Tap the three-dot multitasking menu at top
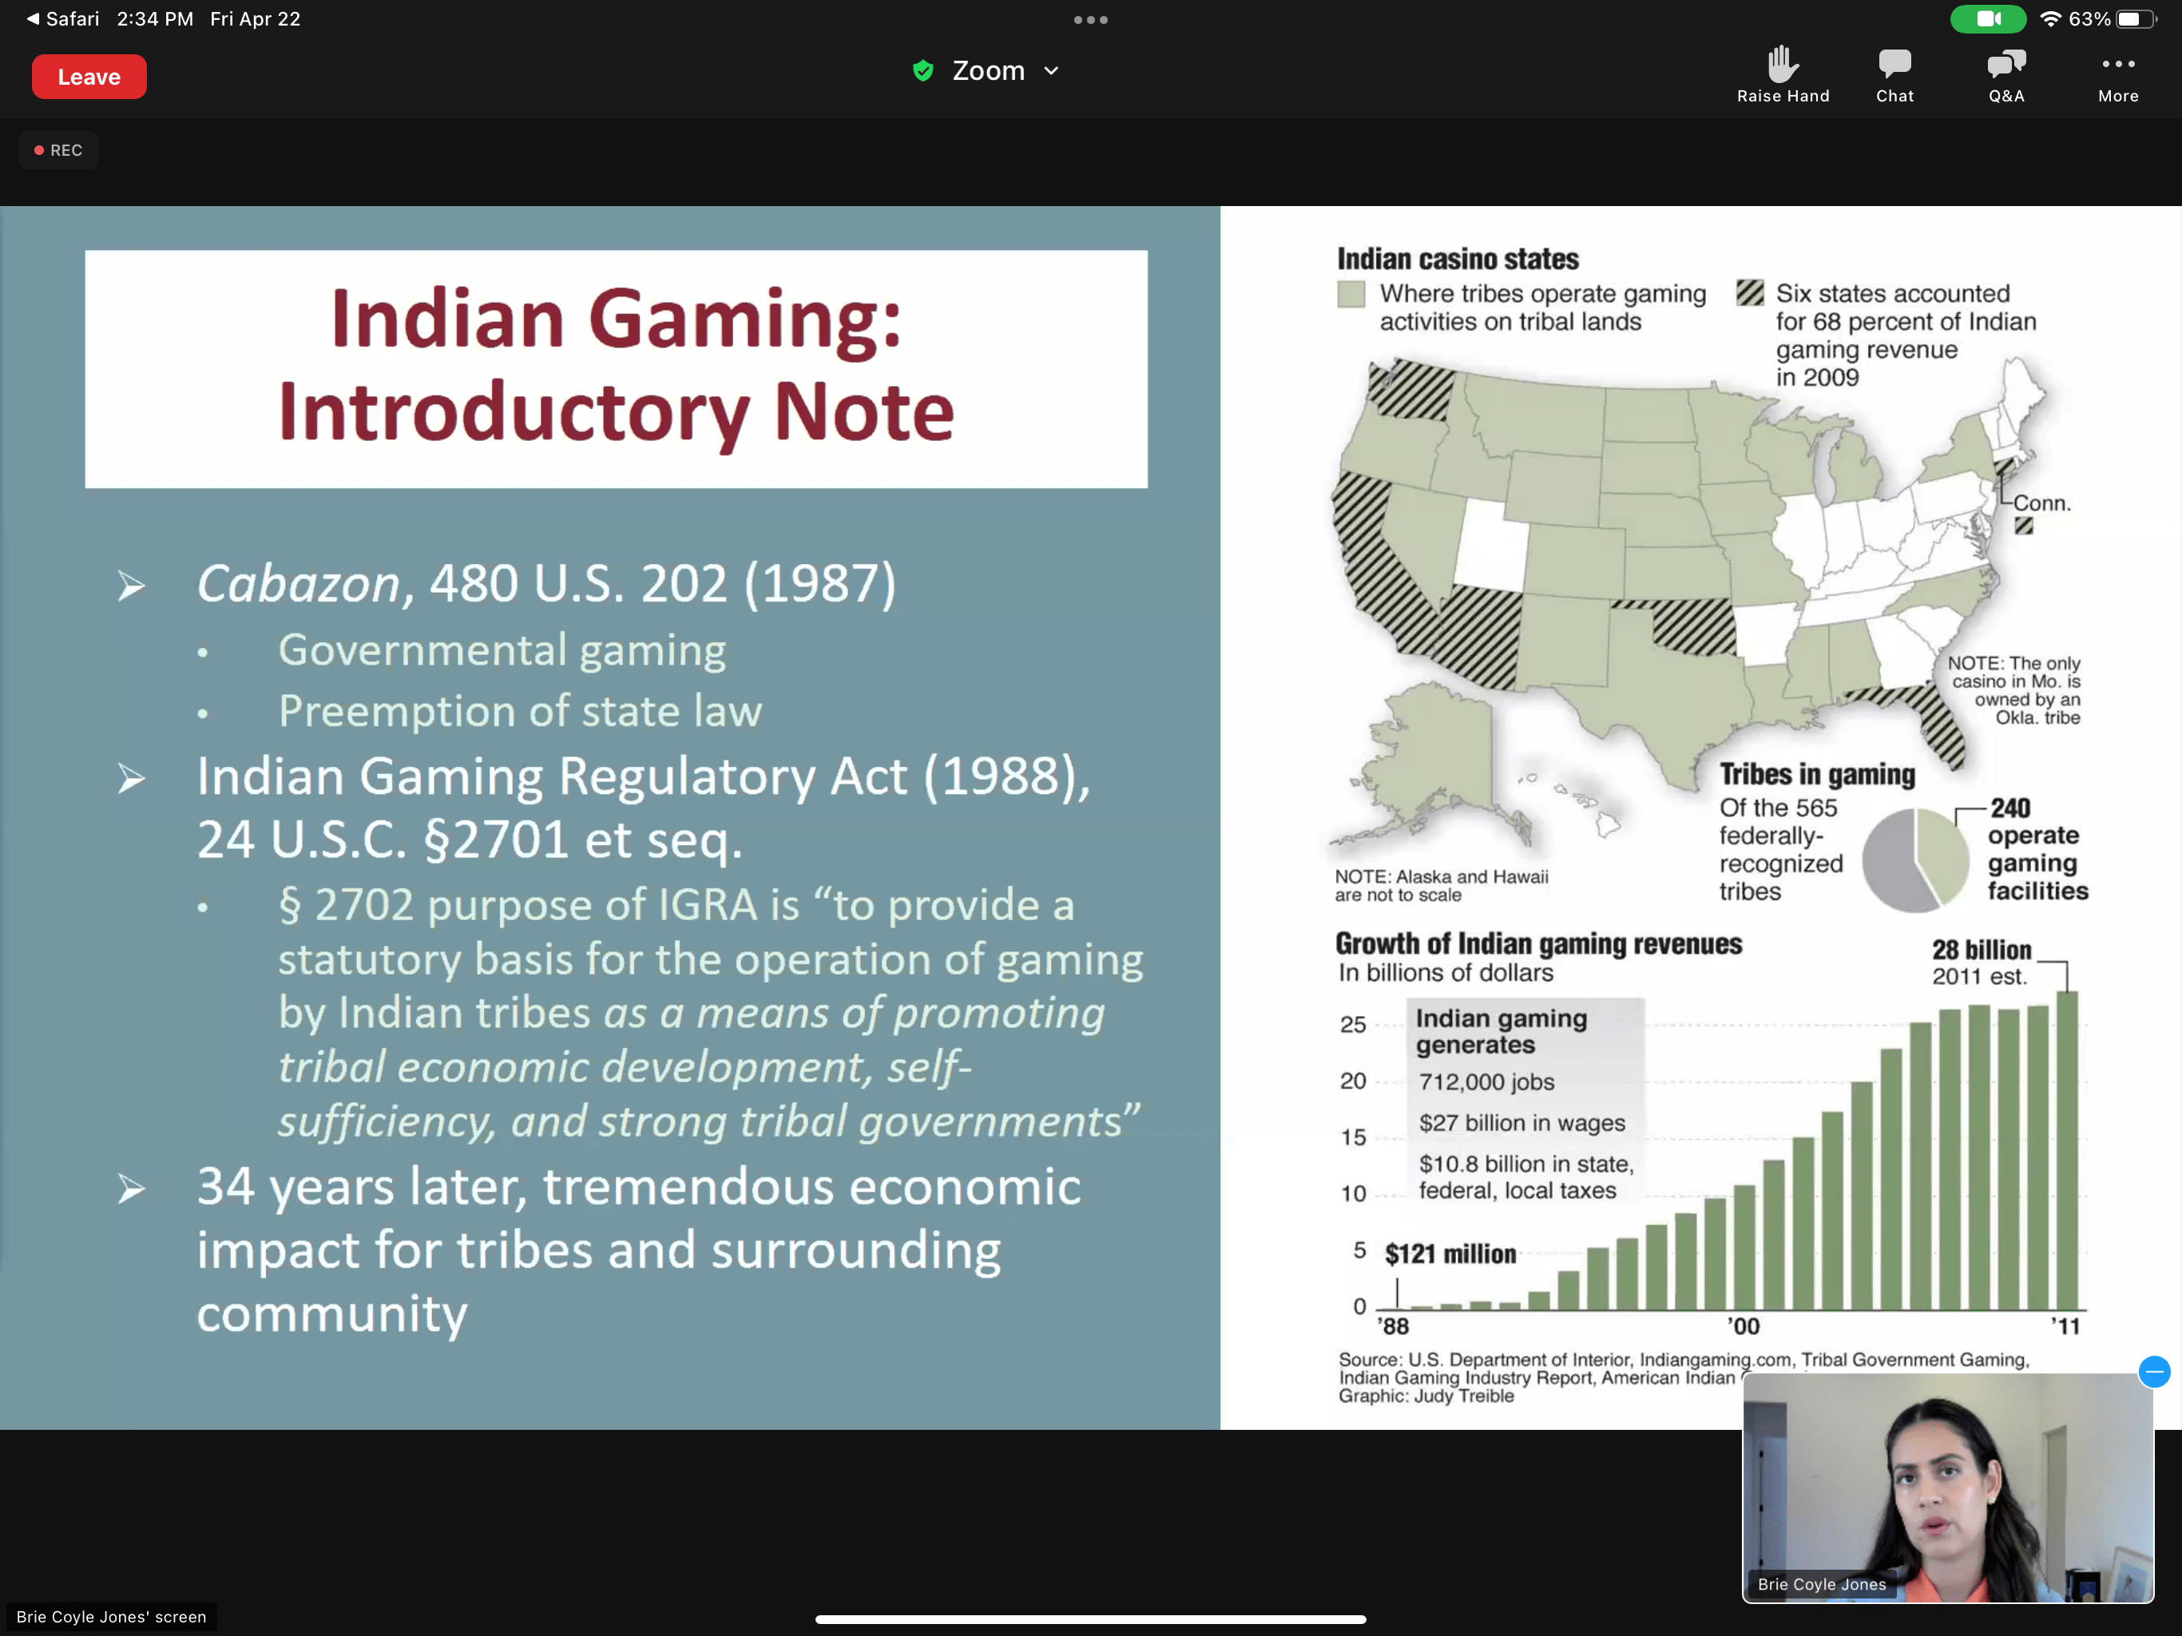This screenshot has width=2182, height=1636. pos(1090,20)
